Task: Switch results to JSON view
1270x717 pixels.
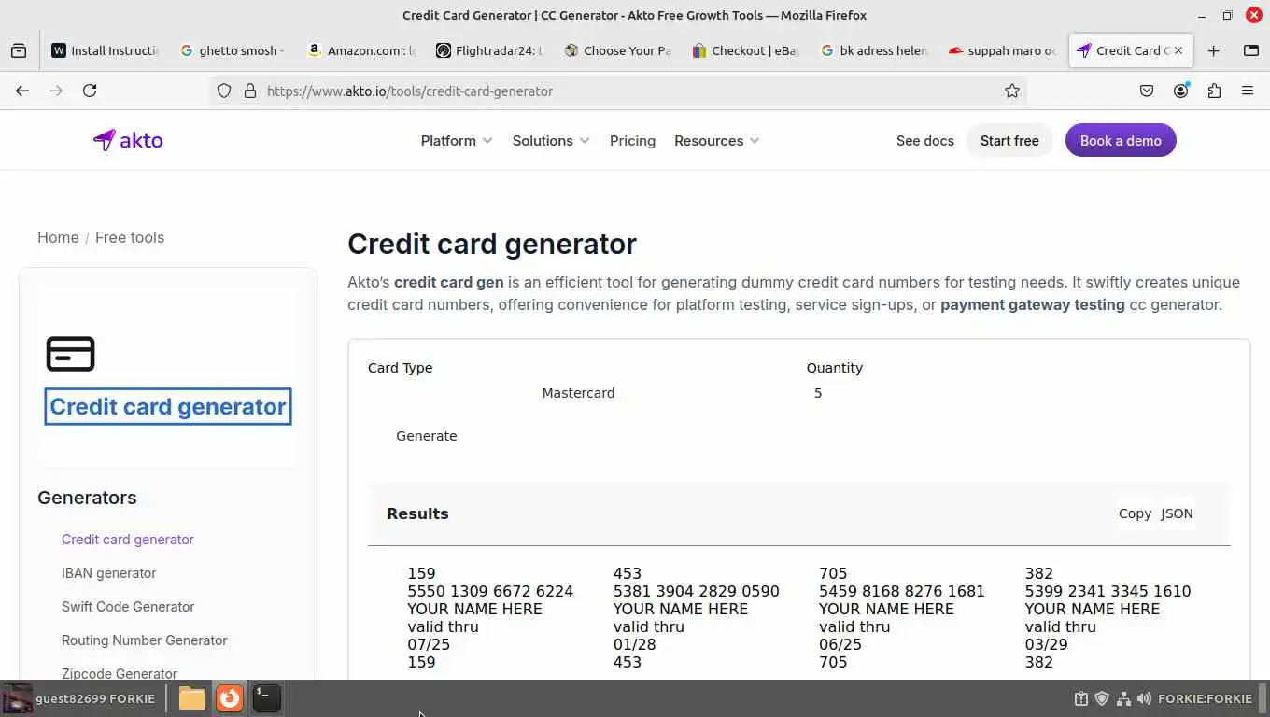Action: click(x=1177, y=513)
